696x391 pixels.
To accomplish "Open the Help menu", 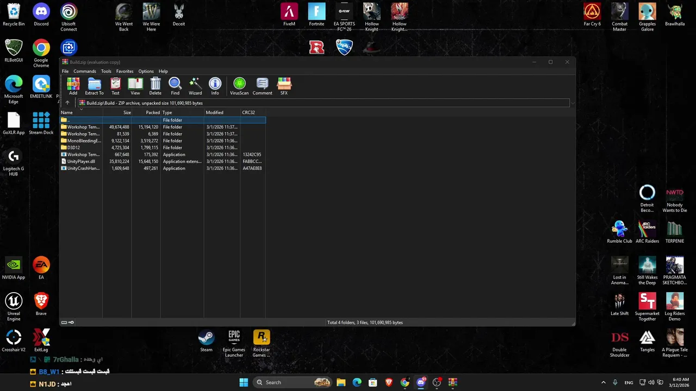I will (163, 71).
